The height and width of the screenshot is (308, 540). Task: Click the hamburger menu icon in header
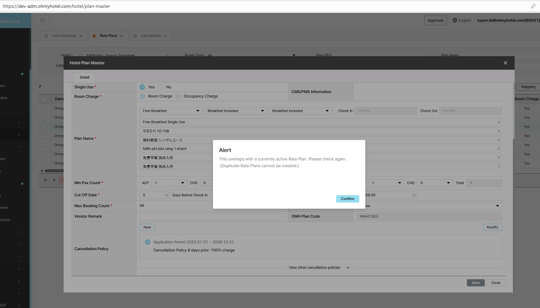[43, 20]
